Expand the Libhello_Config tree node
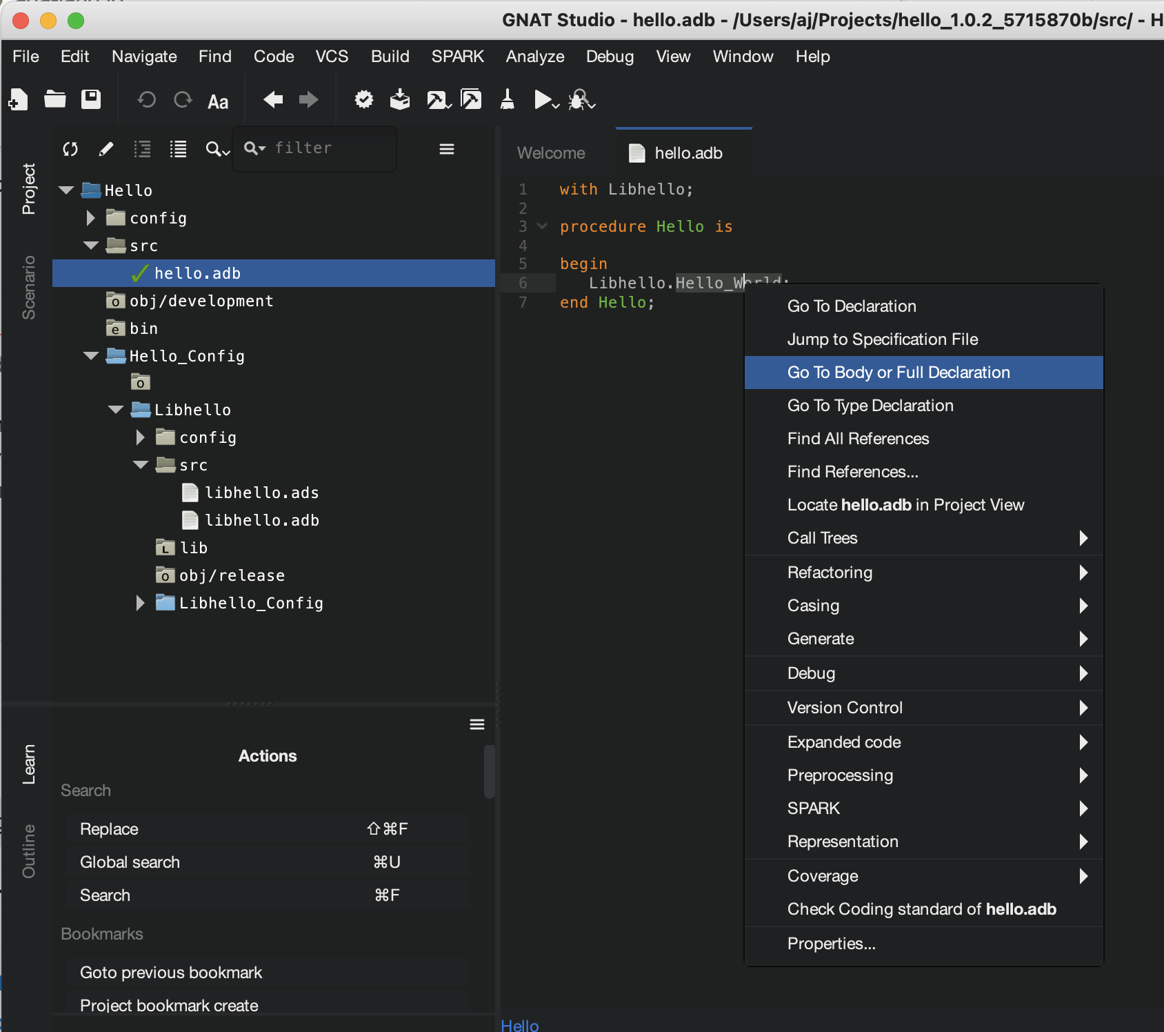This screenshot has width=1164, height=1032. tap(141, 603)
